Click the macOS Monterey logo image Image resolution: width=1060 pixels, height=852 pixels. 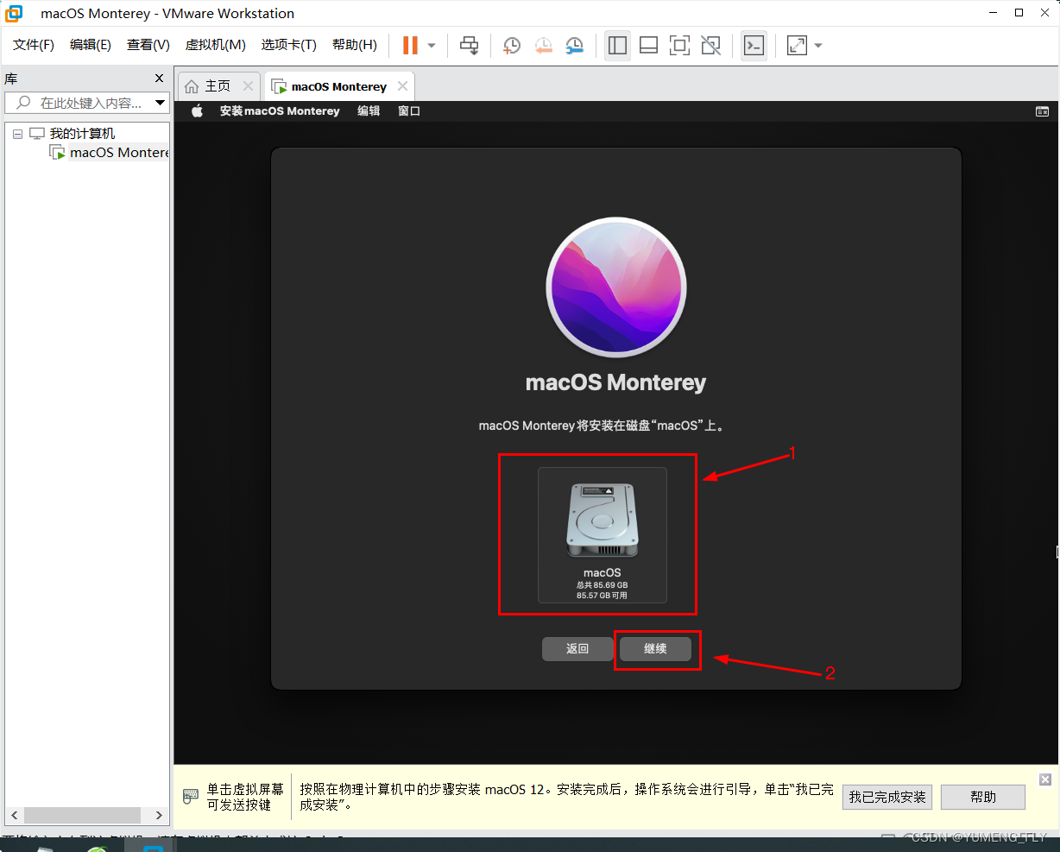[616, 287]
